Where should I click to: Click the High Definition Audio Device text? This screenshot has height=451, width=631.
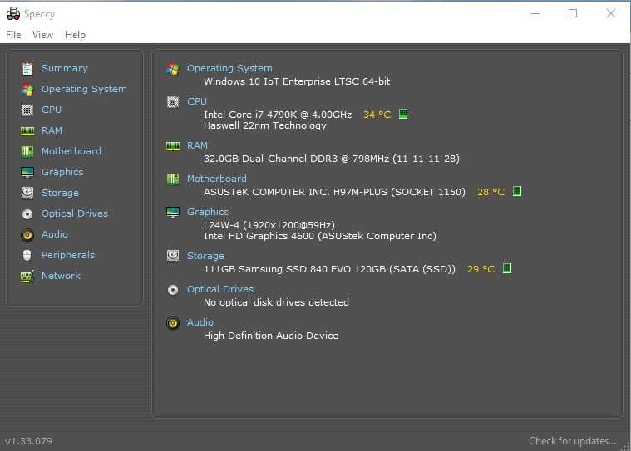(x=271, y=336)
